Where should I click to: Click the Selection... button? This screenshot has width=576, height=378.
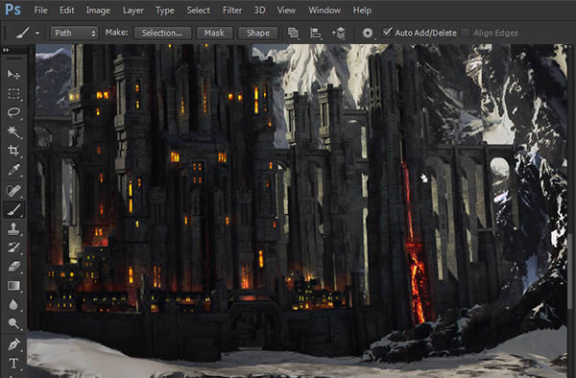pos(162,33)
